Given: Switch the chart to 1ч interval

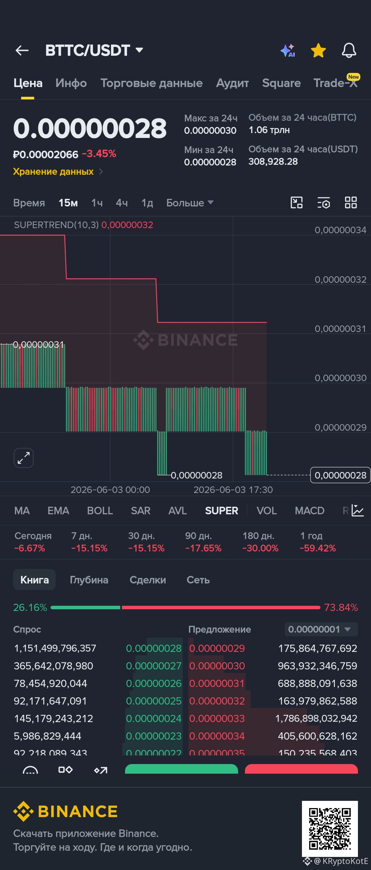Looking at the screenshot, I should (x=97, y=203).
